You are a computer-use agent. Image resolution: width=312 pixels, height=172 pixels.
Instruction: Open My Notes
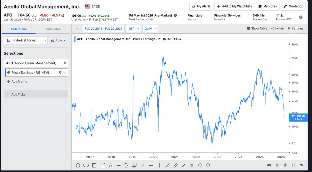click(x=268, y=6)
